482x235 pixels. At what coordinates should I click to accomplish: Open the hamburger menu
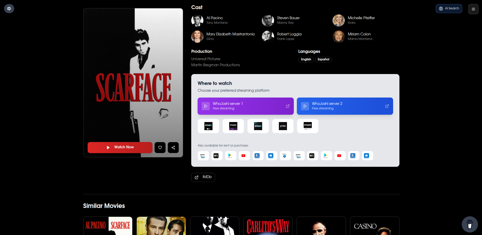coord(473,9)
